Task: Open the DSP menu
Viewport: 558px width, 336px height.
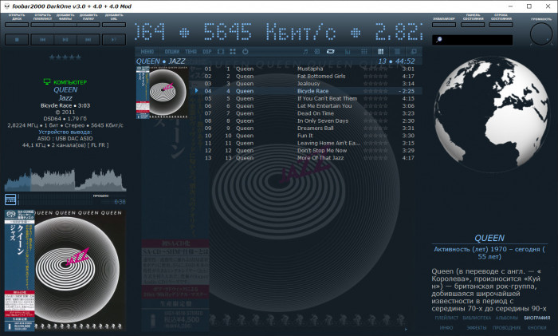Action: (x=207, y=52)
